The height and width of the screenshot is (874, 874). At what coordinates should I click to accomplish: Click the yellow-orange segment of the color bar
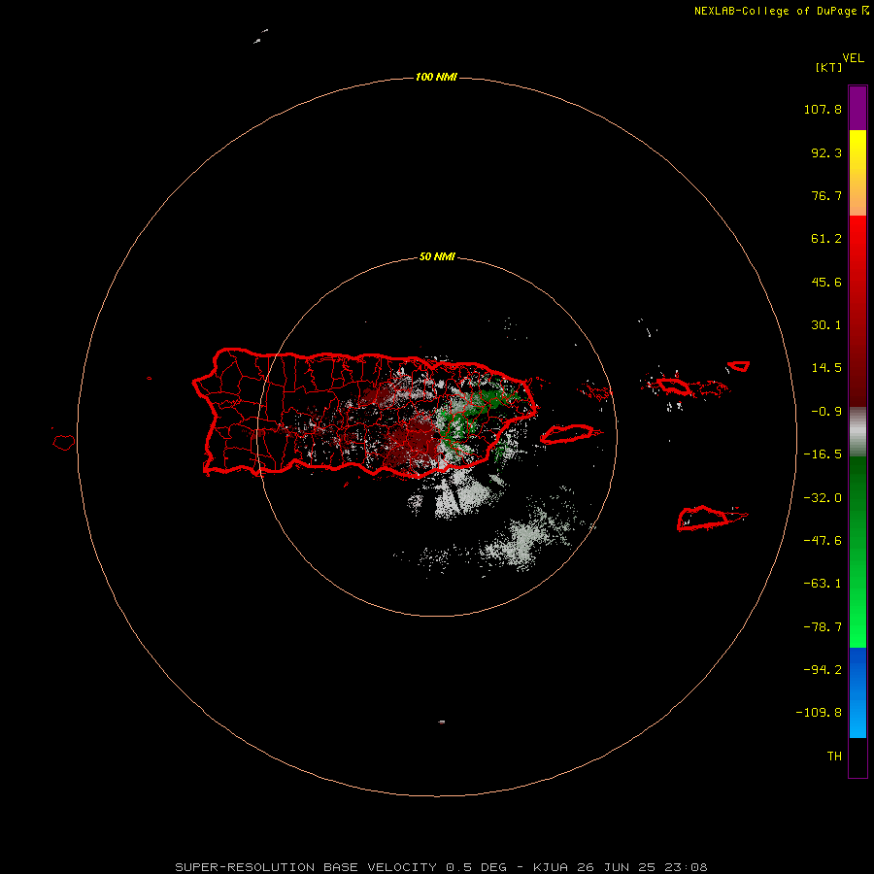point(857,173)
